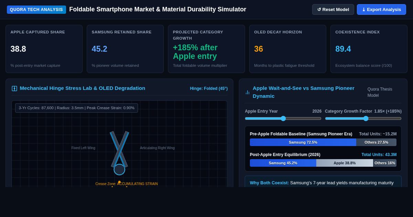Click the '89.4' coexistence score value
This screenshot has height=217, width=413.
tap(343, 49)
